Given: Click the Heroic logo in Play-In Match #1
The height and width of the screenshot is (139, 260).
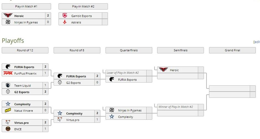Looking at the screenshot, I should [8, 16].
